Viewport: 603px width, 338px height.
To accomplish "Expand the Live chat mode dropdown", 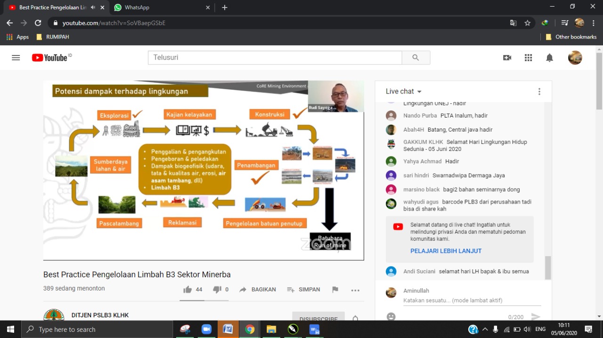I will coord(419,92).
